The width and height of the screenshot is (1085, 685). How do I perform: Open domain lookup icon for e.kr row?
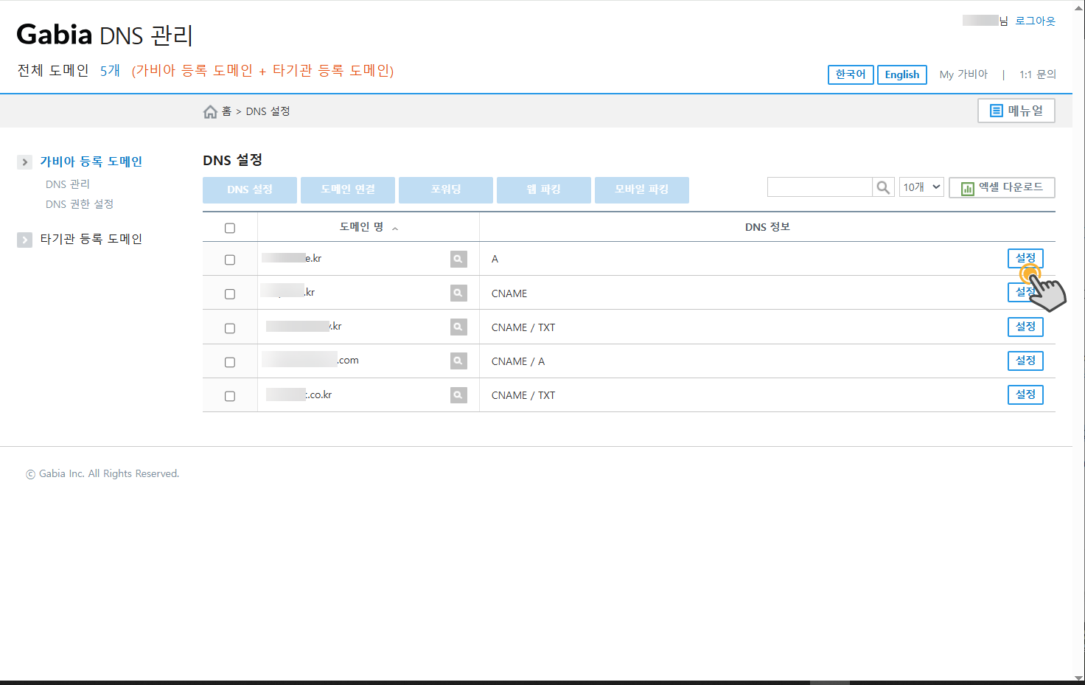[458, 259]
